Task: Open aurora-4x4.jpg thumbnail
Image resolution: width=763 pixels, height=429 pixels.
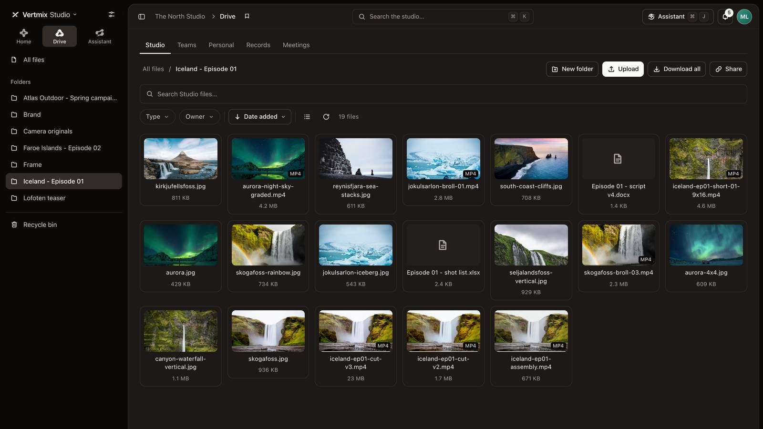Action: (706, 245)
